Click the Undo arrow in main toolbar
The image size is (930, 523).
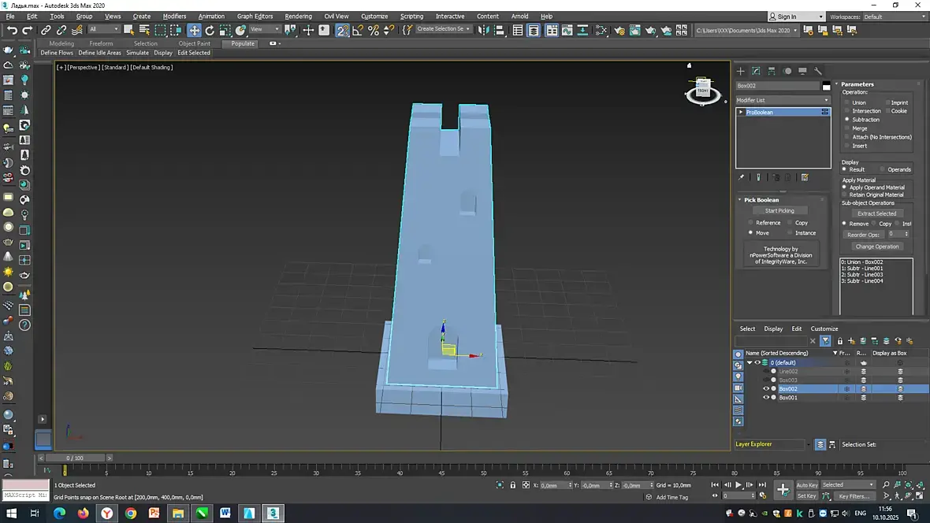point(12,30)
